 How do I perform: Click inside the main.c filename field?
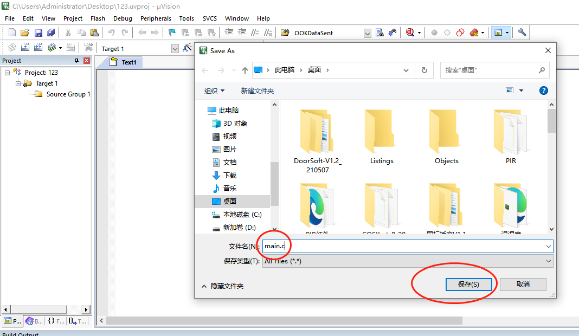[325, 245]
